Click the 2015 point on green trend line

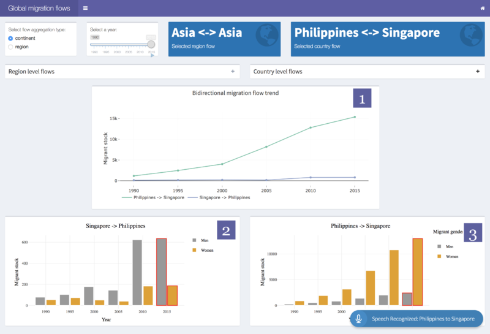(355, 117)
